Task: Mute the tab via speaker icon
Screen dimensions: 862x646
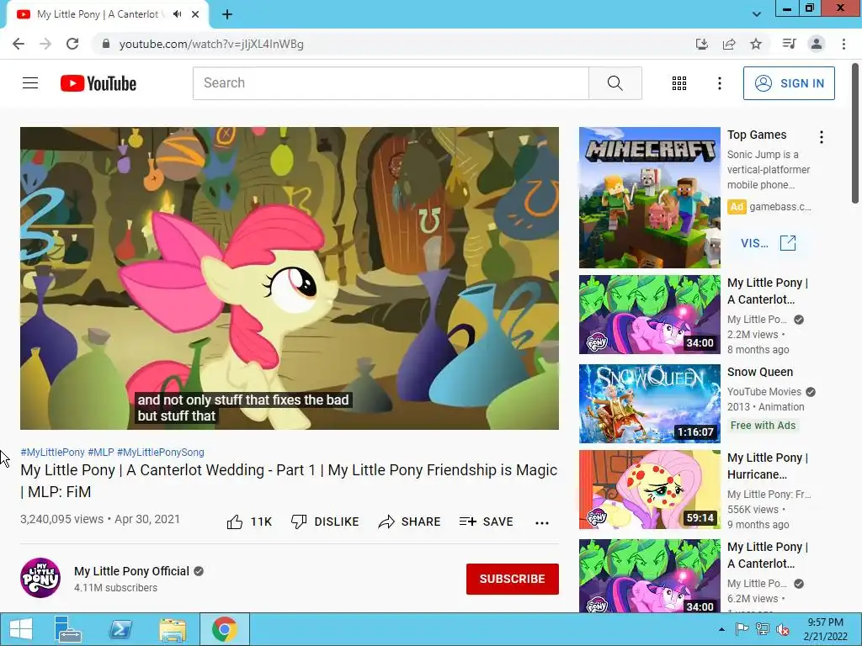Action: point(177,14)
